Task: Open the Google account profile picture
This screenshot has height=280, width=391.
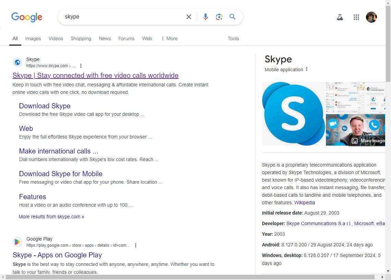Action: 371,17
